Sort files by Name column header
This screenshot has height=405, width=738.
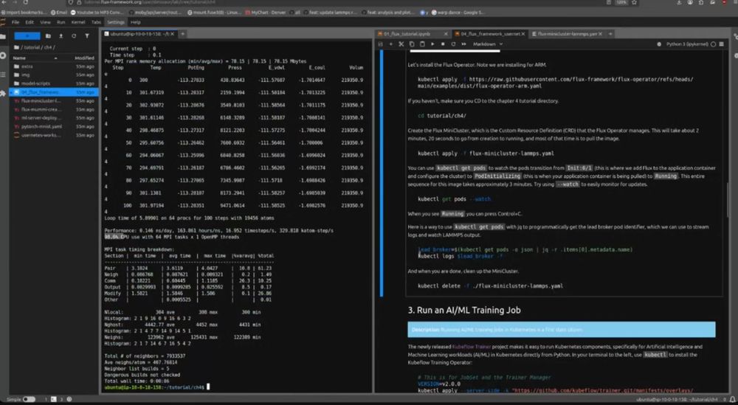[35, 58]
